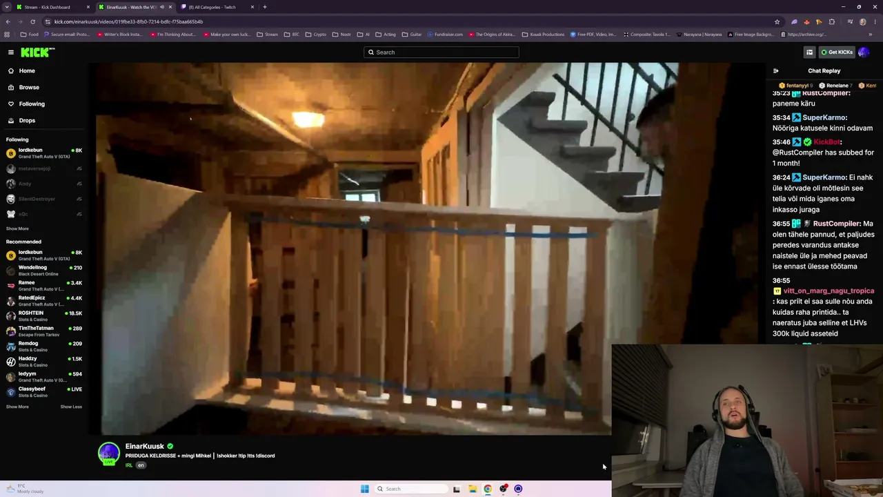Click the green Kick logo
This screenshot has height=497, width=883.
point(37,52)
